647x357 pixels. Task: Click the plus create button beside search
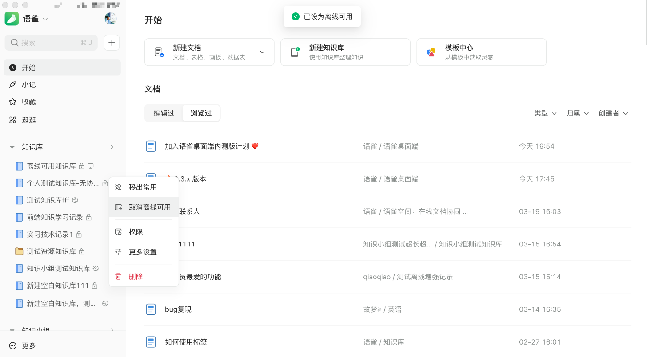pyautogui.click(x=112, y=43)
